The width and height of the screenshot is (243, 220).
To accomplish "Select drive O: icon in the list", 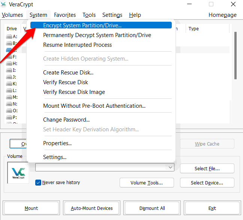I will [9, 111].
